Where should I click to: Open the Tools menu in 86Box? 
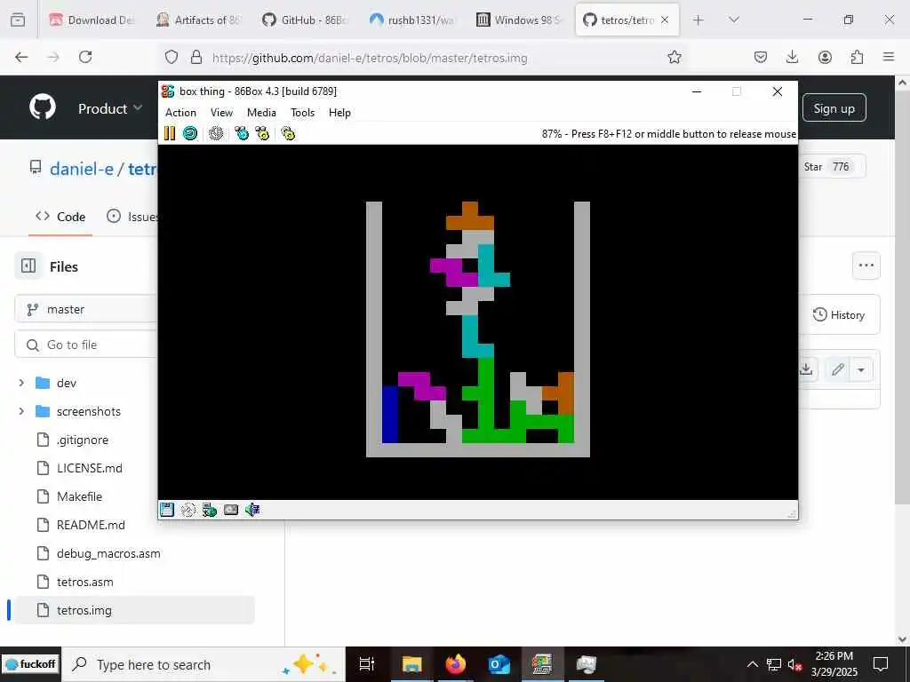click(302, 113)
